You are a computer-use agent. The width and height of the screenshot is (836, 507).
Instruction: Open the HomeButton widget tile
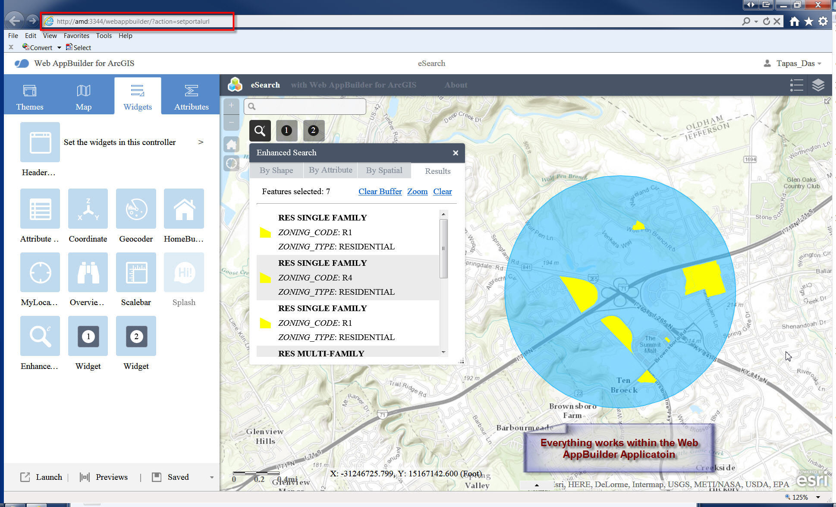[x=184, y=209]
